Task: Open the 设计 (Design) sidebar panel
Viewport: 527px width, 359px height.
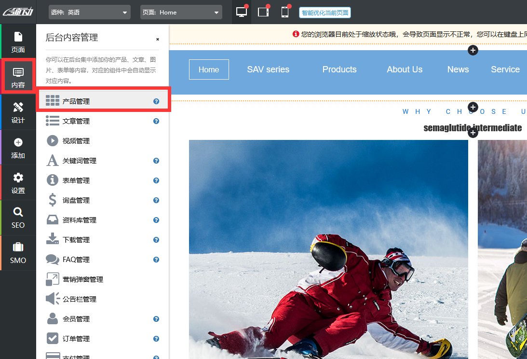Action: coord(18,112)
